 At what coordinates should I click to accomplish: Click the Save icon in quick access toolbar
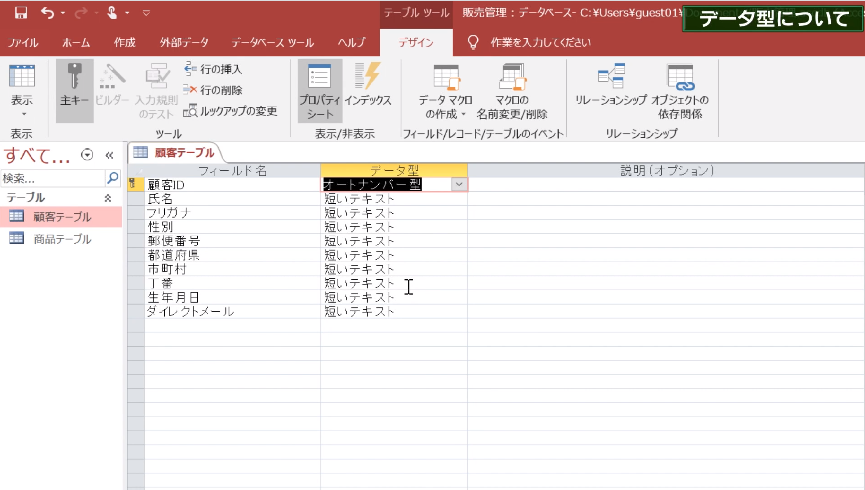(x=21, y=13)
